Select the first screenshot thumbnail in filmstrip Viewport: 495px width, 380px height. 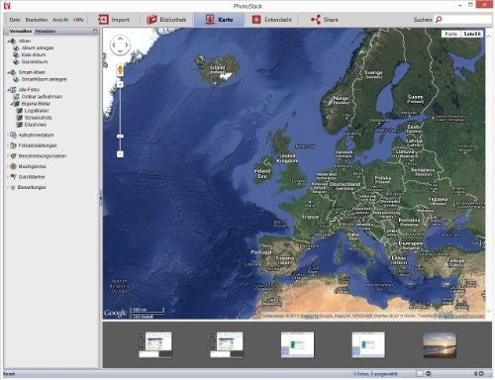point(155,344)
